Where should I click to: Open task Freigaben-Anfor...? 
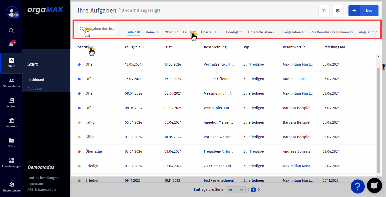point(218,151)
